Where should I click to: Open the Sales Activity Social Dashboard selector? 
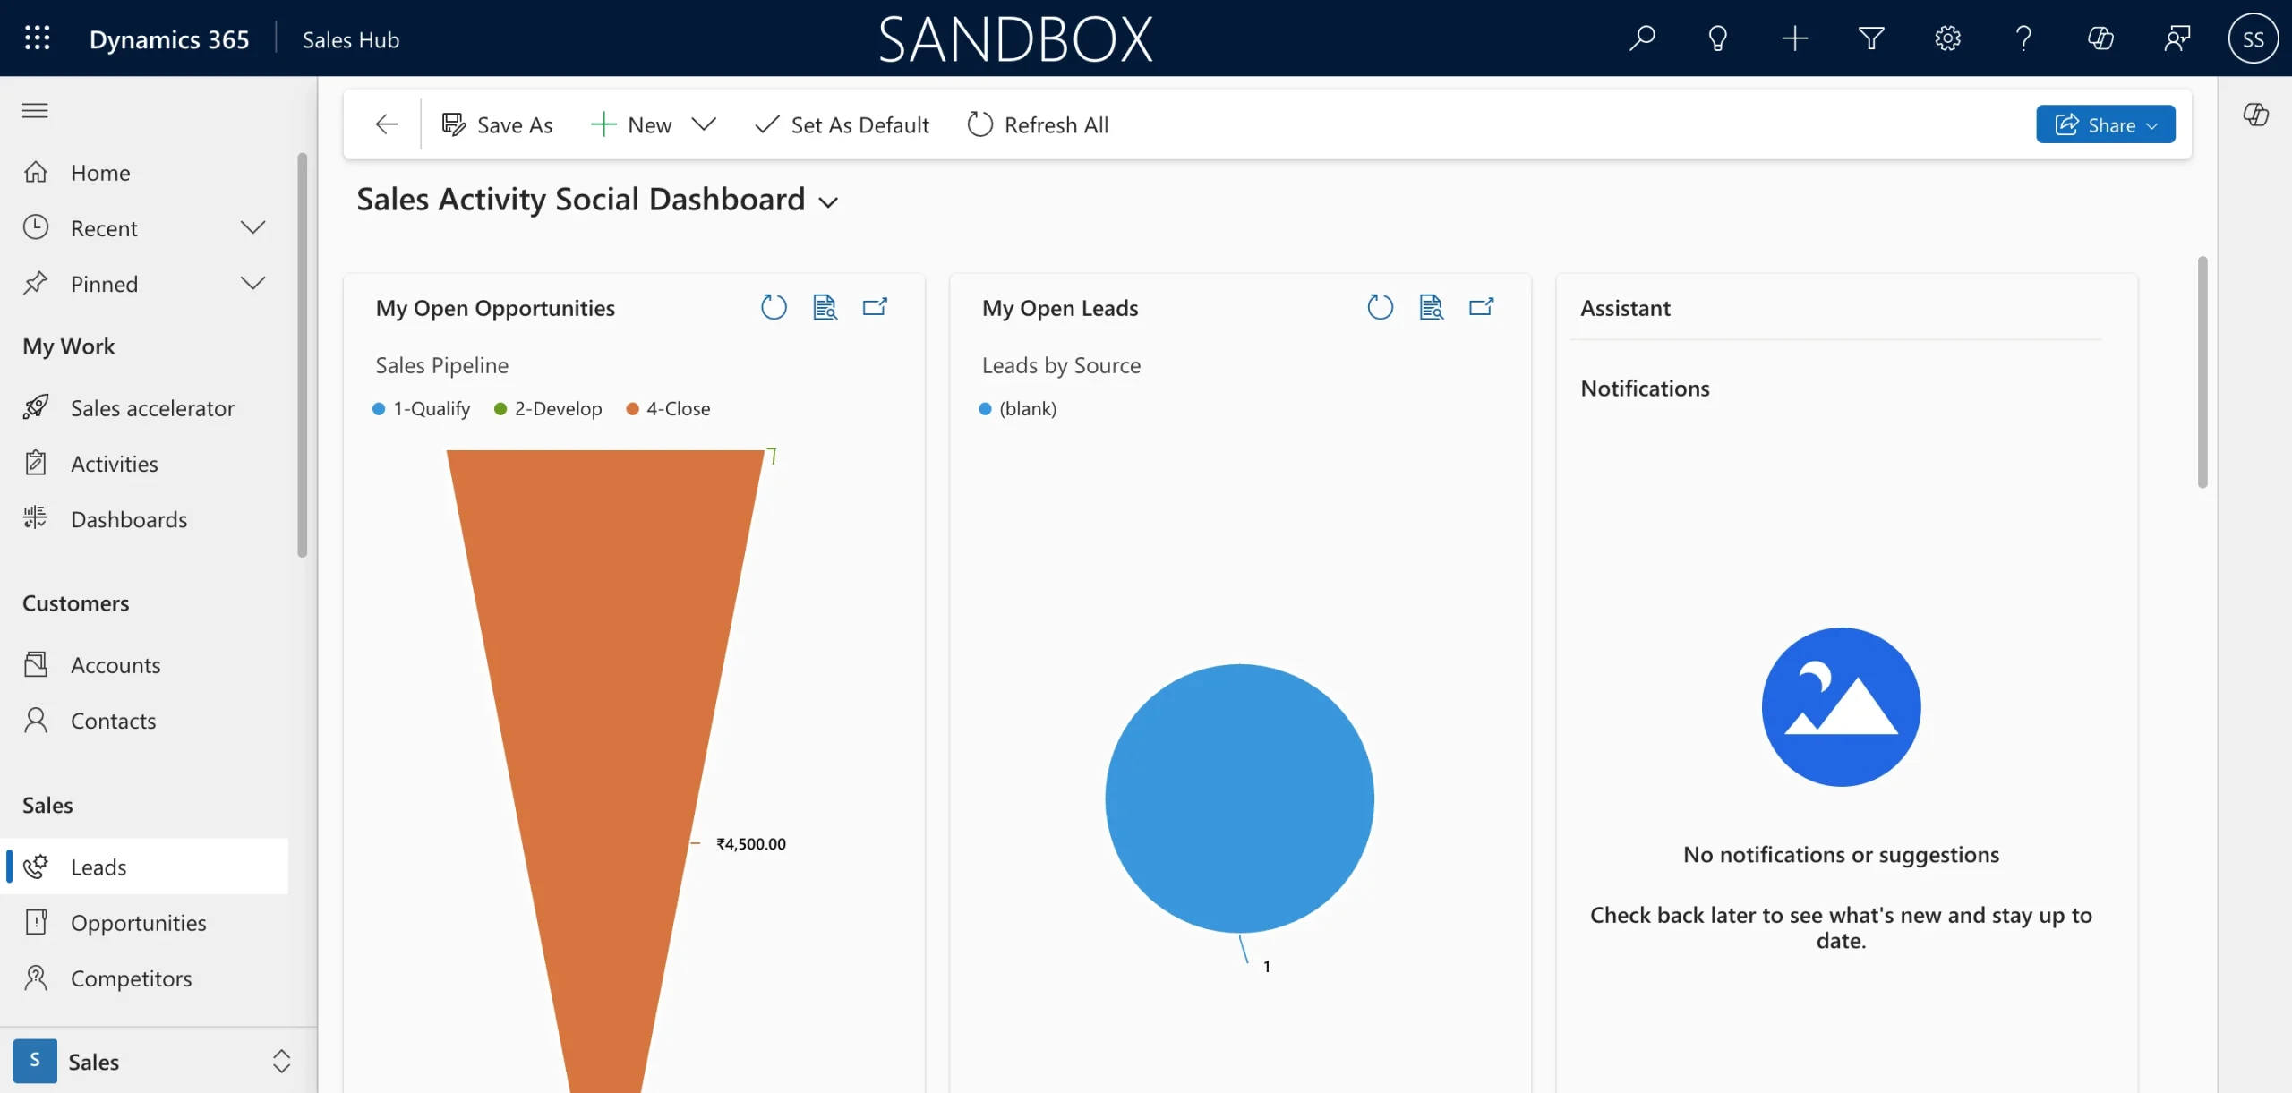click(x=598, y=199)
